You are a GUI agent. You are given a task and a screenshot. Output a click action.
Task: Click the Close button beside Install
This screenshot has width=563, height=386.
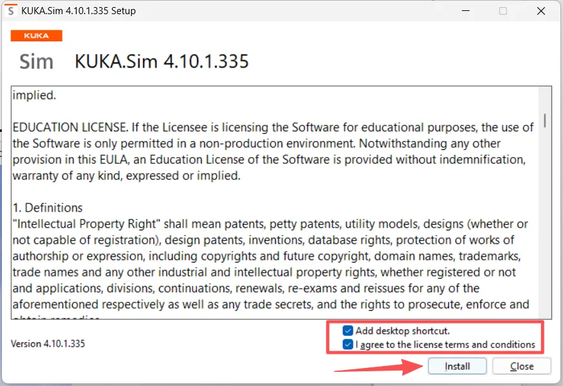click(521, 366)
